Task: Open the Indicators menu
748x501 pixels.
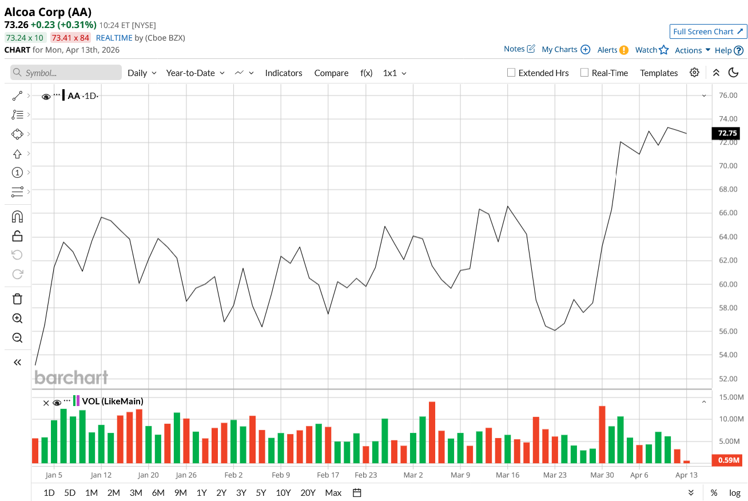Action: (284, 73)
